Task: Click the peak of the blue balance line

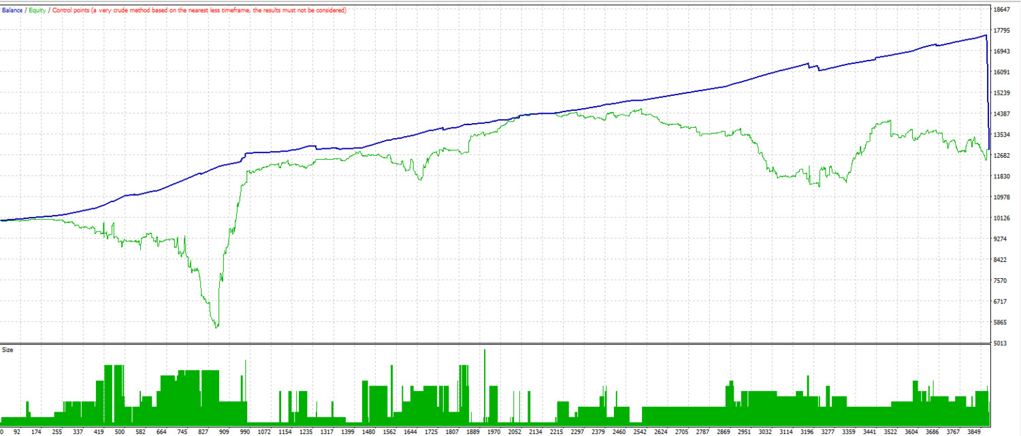Action: (x=986, y=35)
